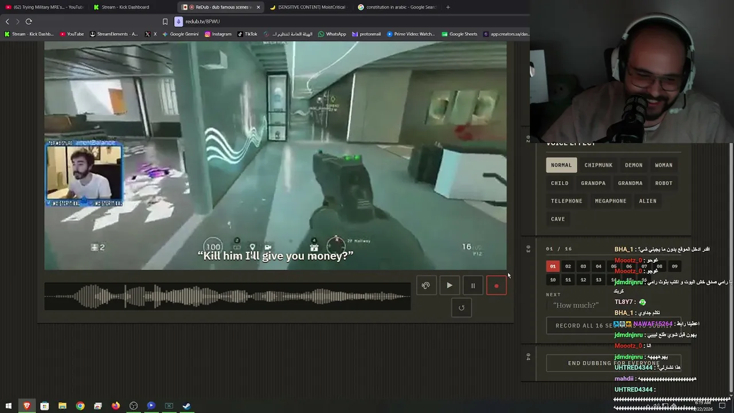The width and height of the screenshot is (734, 413).
Task: Click End Dubbing For Everyone button
Action: [614, 363]
